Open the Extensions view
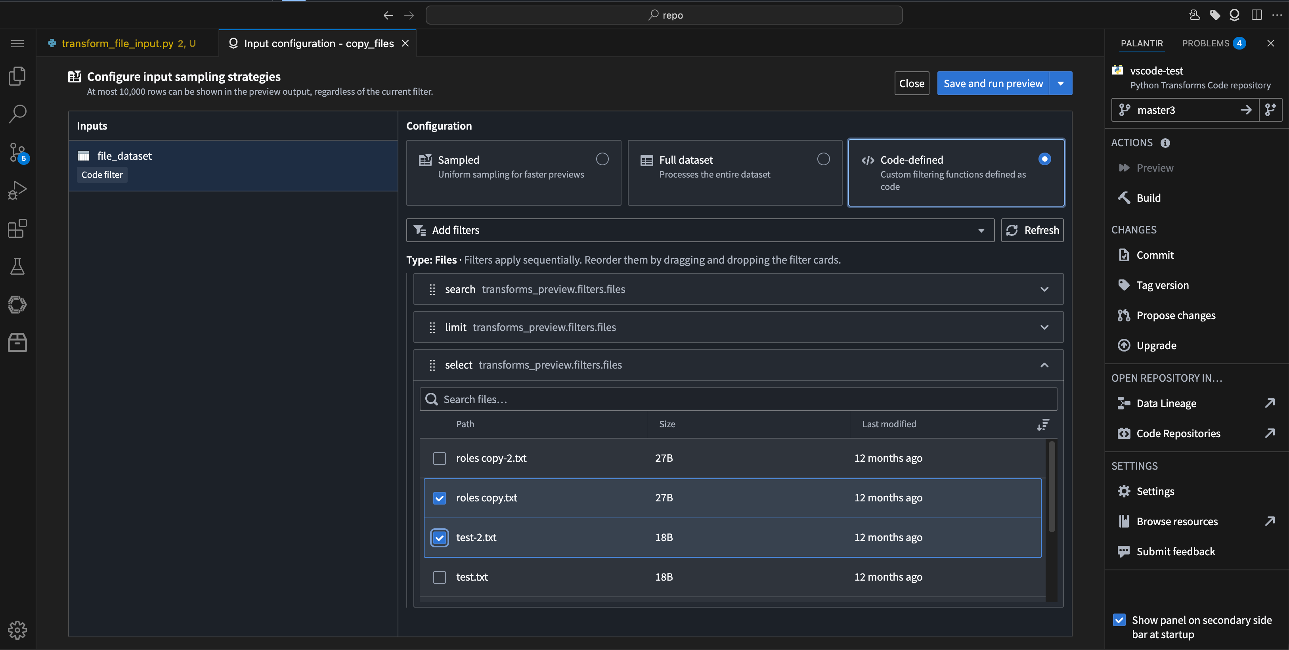 pyautogui.click(x=17, y=228)
